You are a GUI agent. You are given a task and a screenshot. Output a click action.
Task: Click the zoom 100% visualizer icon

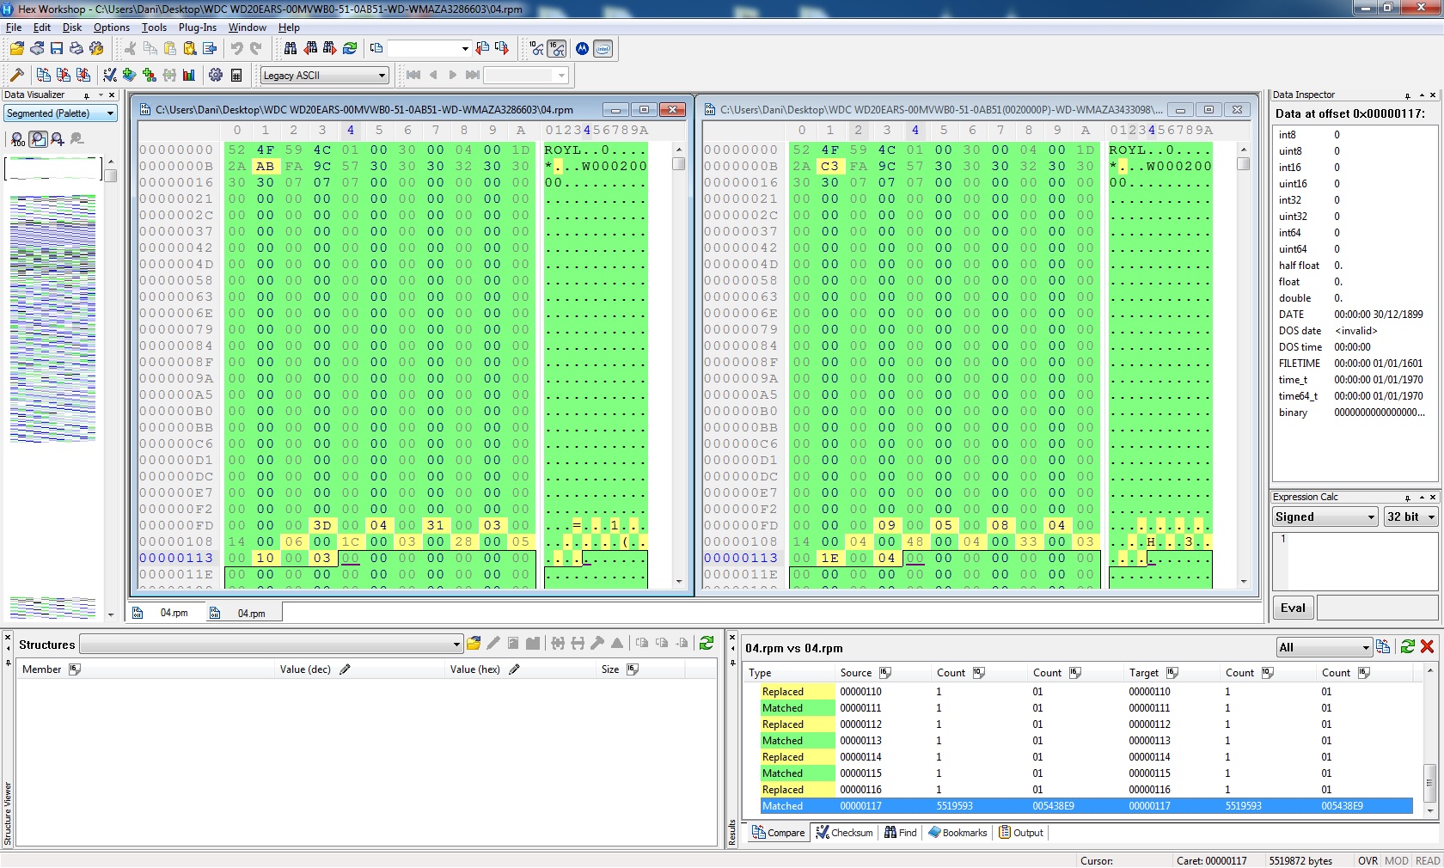[18, 139]
